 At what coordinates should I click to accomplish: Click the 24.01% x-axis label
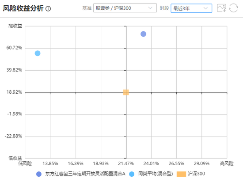tap(151, 163)
